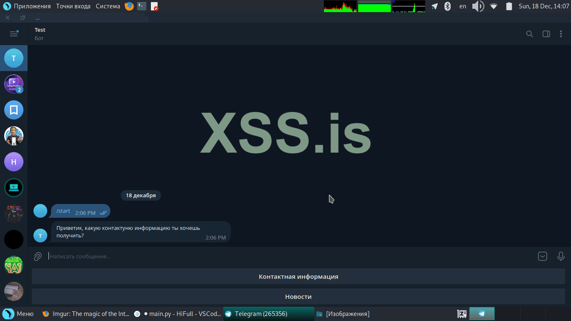The width and height of the screenshot is (571, 321).
Task: Switch to the [Изображения] file manager window
Action: click(343, 314)
